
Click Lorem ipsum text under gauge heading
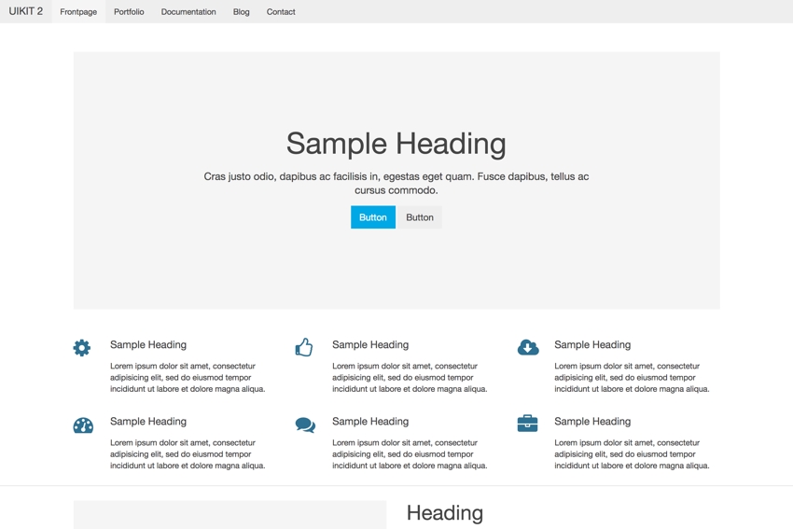tap(188, 454)
